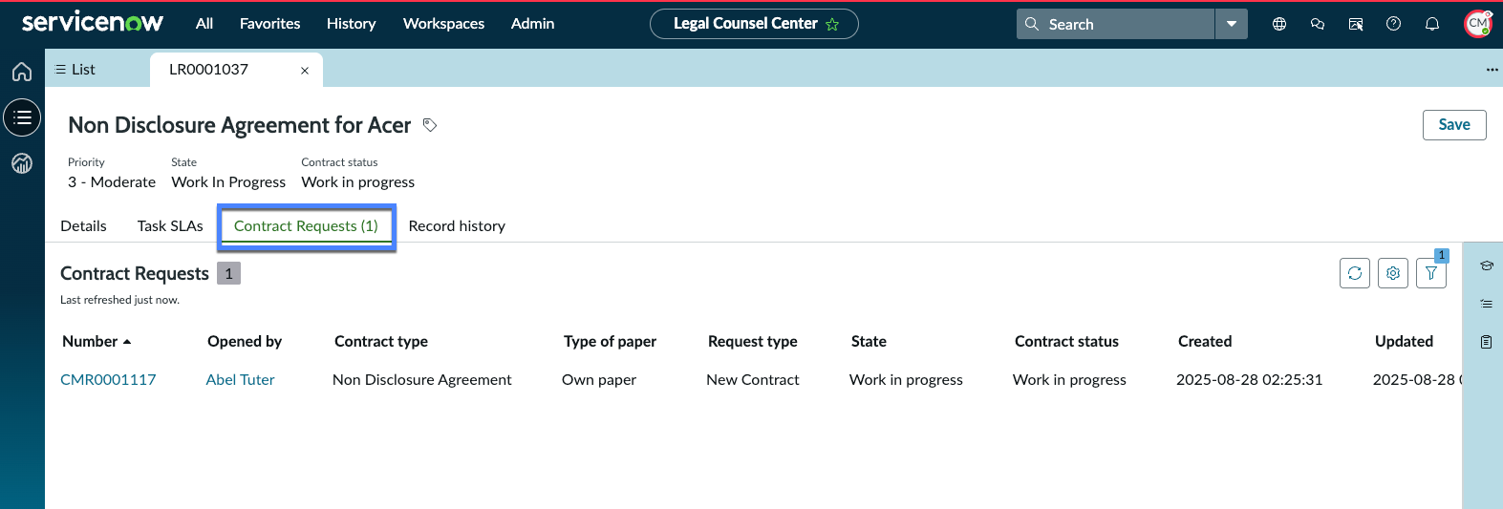The height and width of the screenshot is (509, 1503).
Task: Open the Help question mark icon
Action: (x=1394, y=24)
